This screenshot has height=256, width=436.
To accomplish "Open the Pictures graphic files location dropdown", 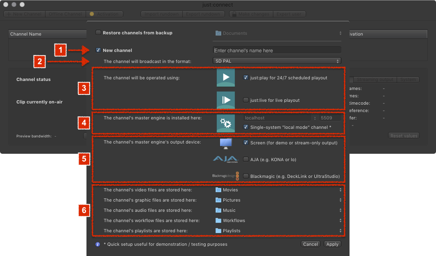I will pos(278,200).
